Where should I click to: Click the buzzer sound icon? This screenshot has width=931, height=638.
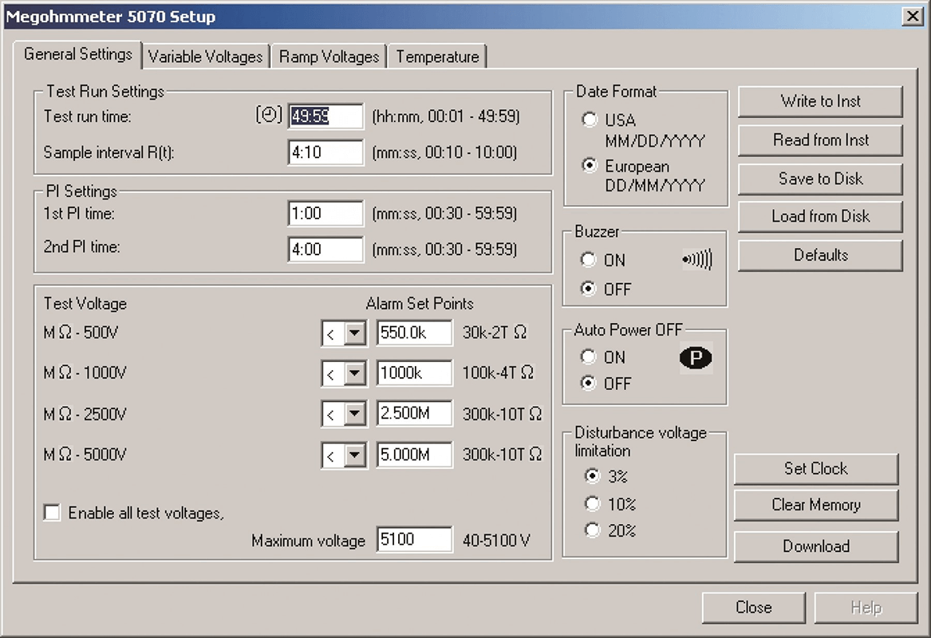[x=697, y=260]
